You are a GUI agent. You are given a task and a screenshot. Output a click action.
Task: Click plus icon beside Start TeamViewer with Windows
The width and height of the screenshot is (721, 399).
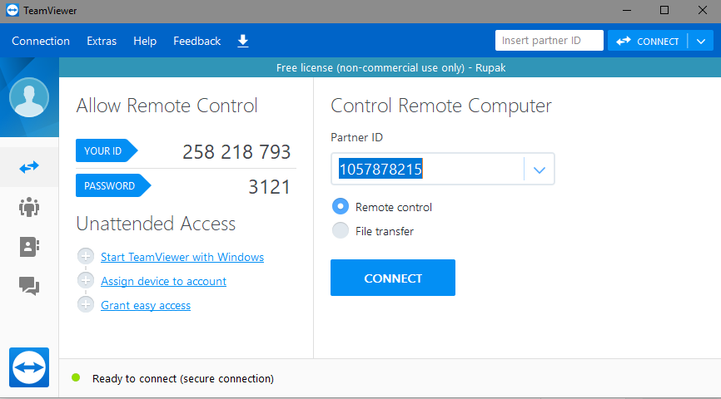click(86, 256)
